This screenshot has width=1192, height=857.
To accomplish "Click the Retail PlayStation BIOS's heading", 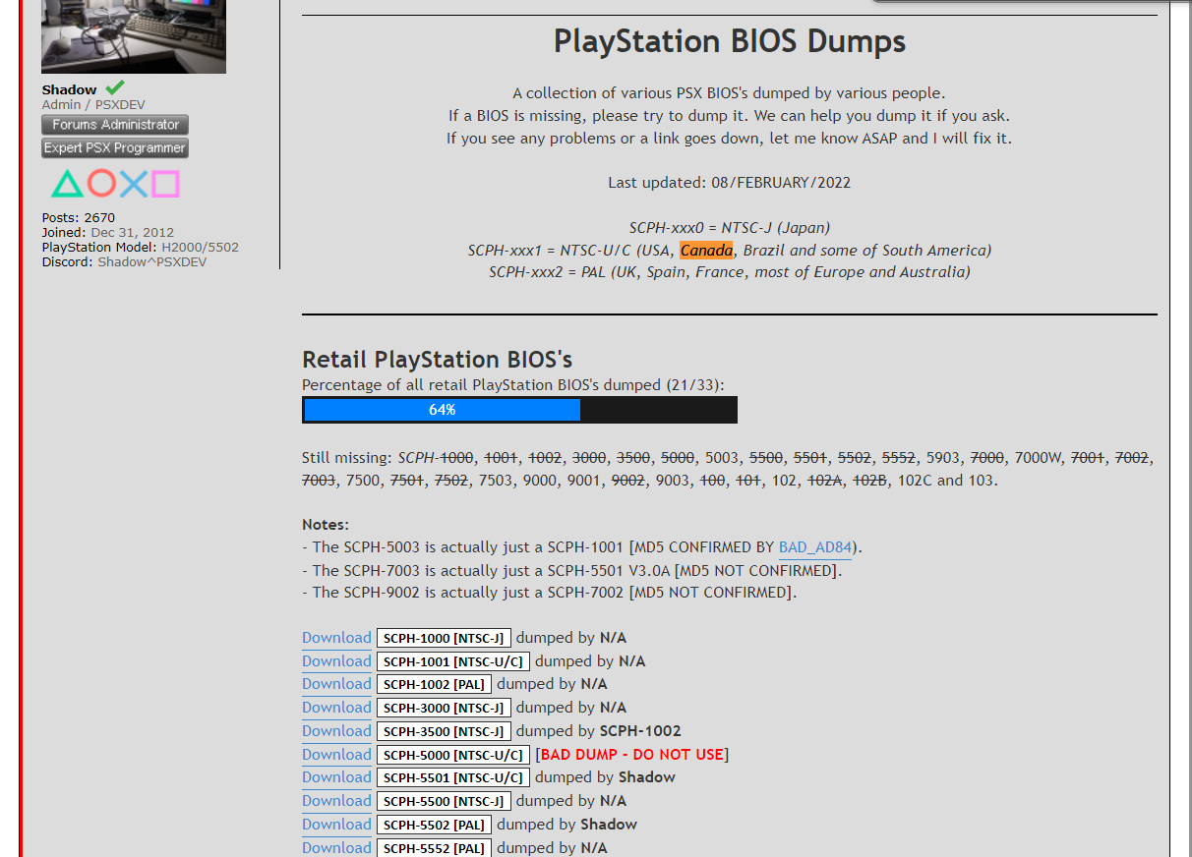I will (x=437, y=360).
